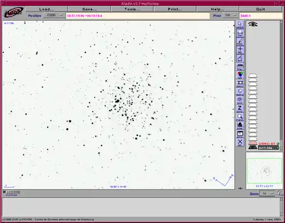This screenshot has height=223, width=285.
Task: Click the zoom overview thumbnail
Action: click(264, 171)
